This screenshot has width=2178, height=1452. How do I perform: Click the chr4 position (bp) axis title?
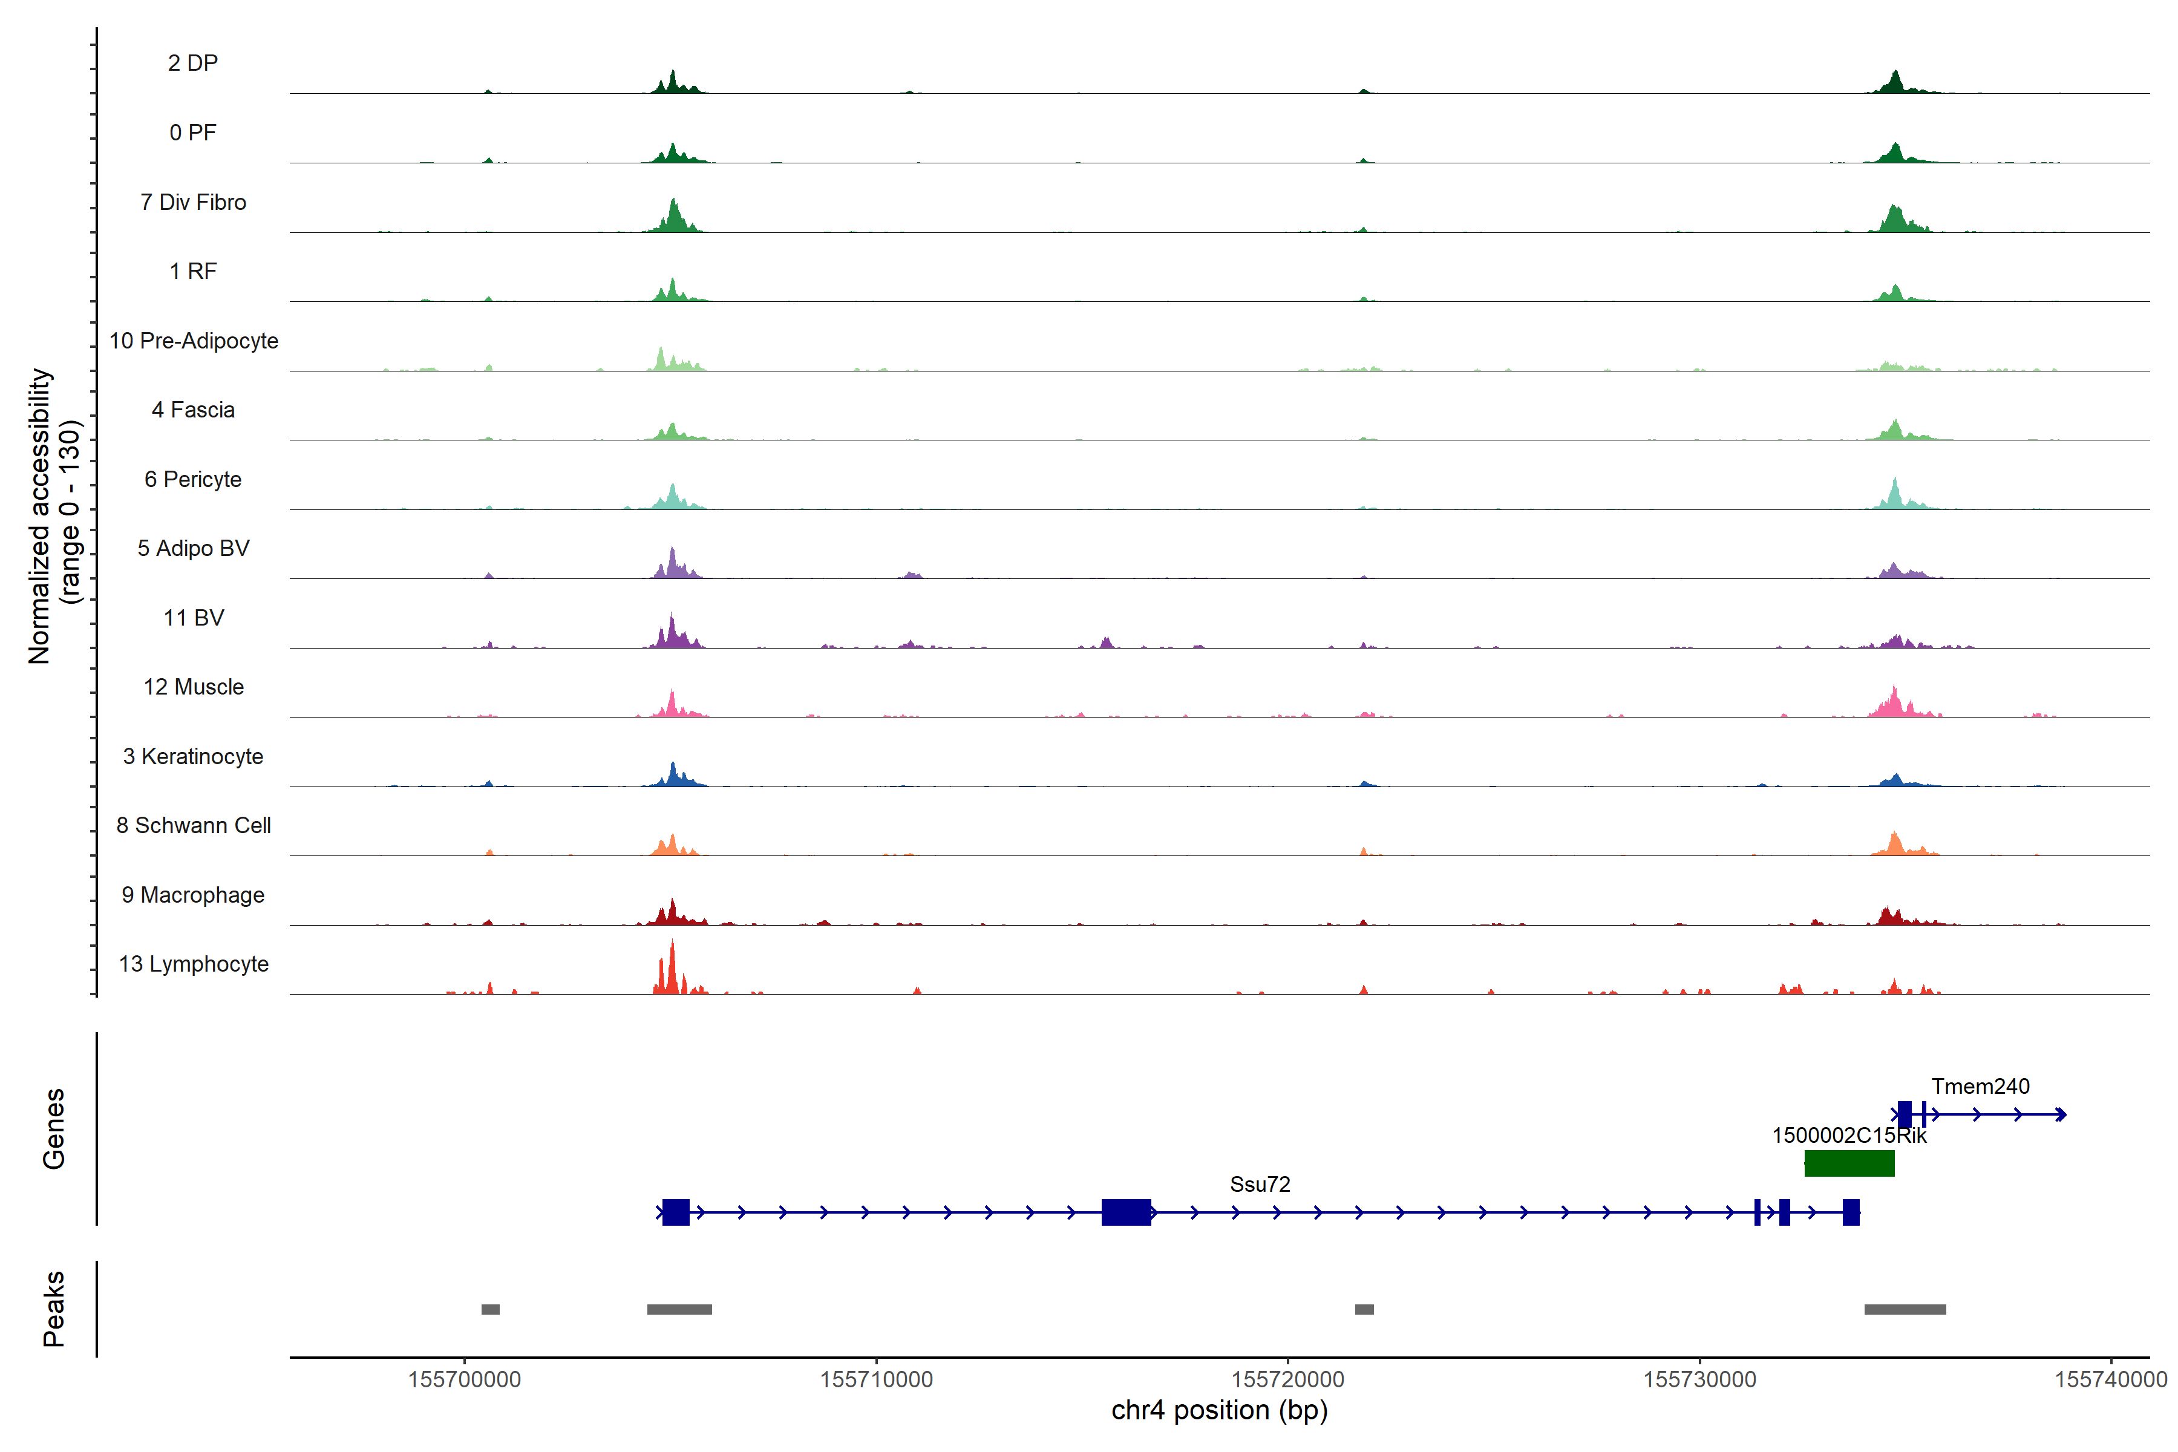coord(1218,1410)
